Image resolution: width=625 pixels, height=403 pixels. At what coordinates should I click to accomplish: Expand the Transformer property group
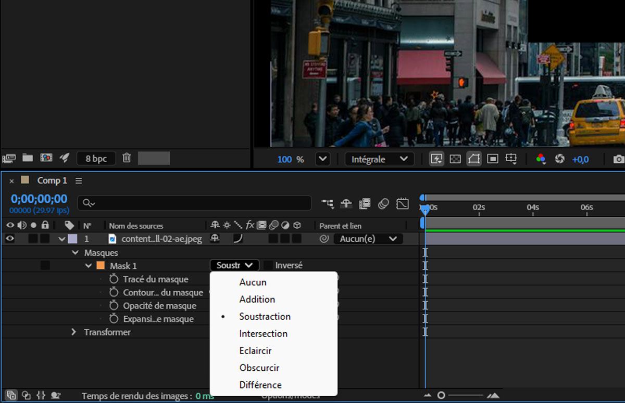(74, 332)
